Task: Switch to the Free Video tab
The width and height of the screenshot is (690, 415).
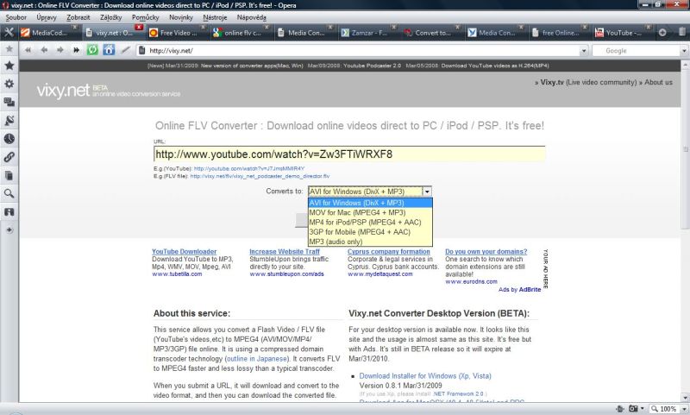Action: pos(178,33)
